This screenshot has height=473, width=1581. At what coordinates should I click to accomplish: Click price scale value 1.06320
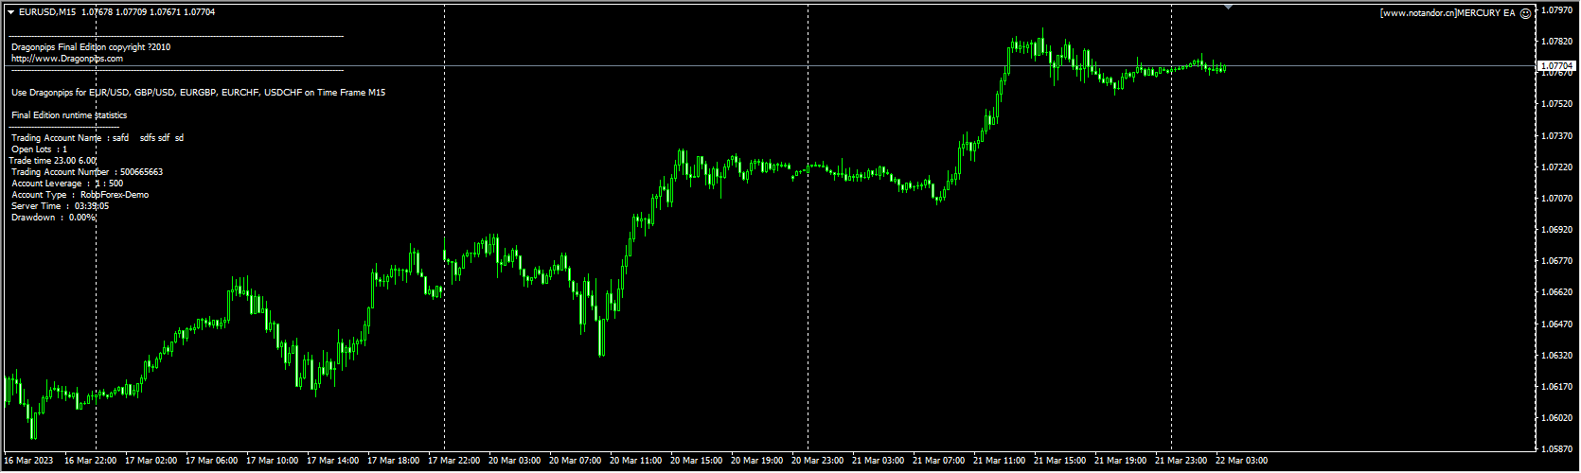pyautogui.click(x=1557, y=356)
